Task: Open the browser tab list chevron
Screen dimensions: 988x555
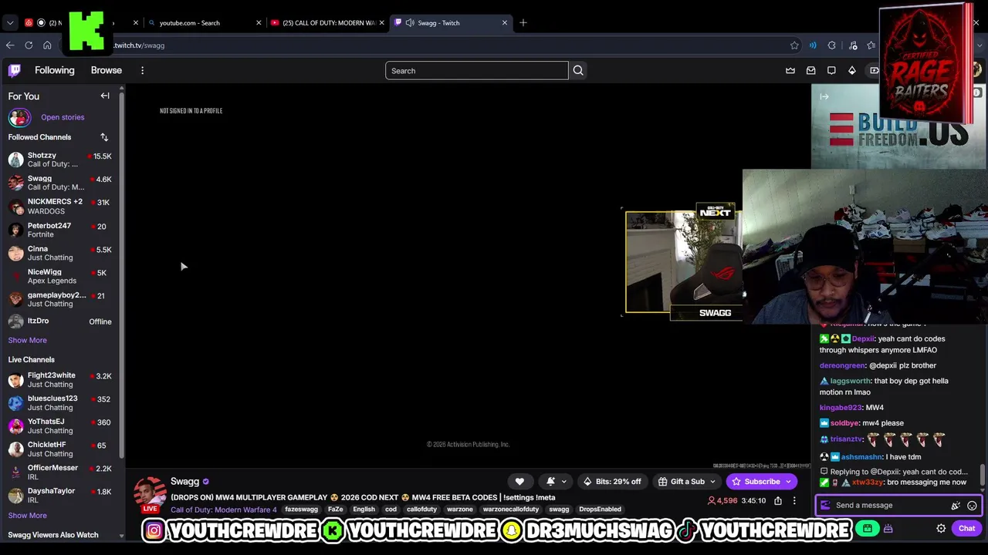Action: point(10,23)
